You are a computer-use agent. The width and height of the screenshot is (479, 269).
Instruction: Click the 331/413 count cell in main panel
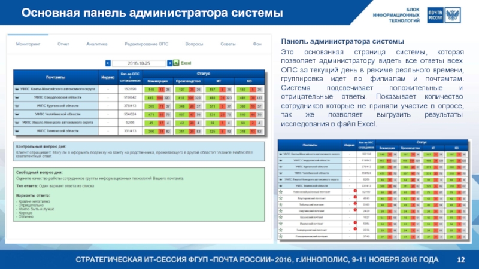(x=130, y=131)
